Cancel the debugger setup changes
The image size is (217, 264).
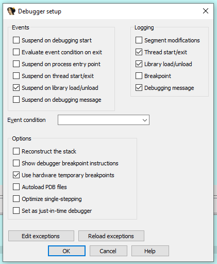108,251
